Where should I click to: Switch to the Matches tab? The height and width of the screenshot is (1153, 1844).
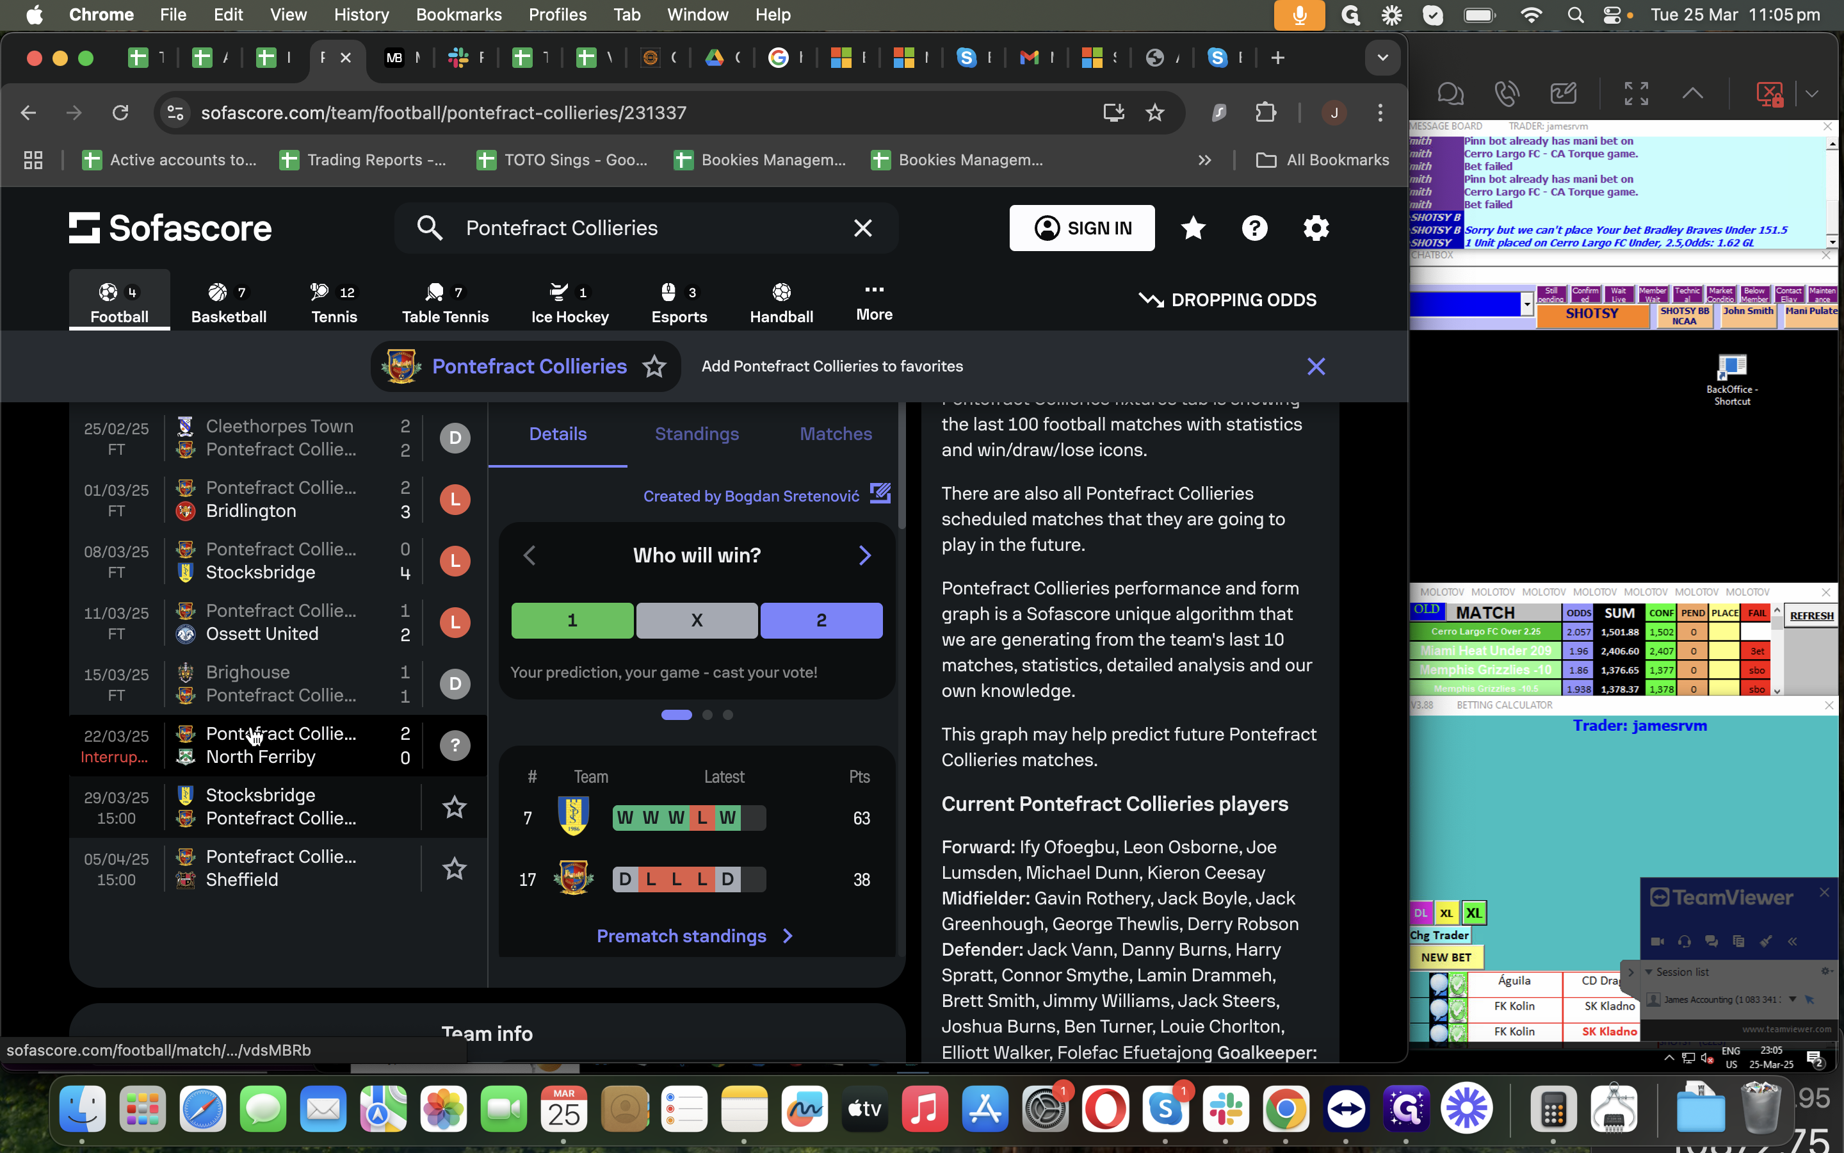click(835, 434)
